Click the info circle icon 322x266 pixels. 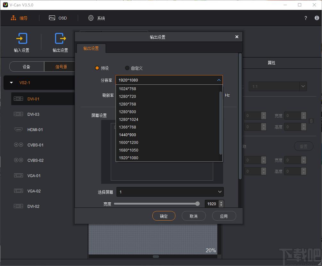[x=317, y=18]
